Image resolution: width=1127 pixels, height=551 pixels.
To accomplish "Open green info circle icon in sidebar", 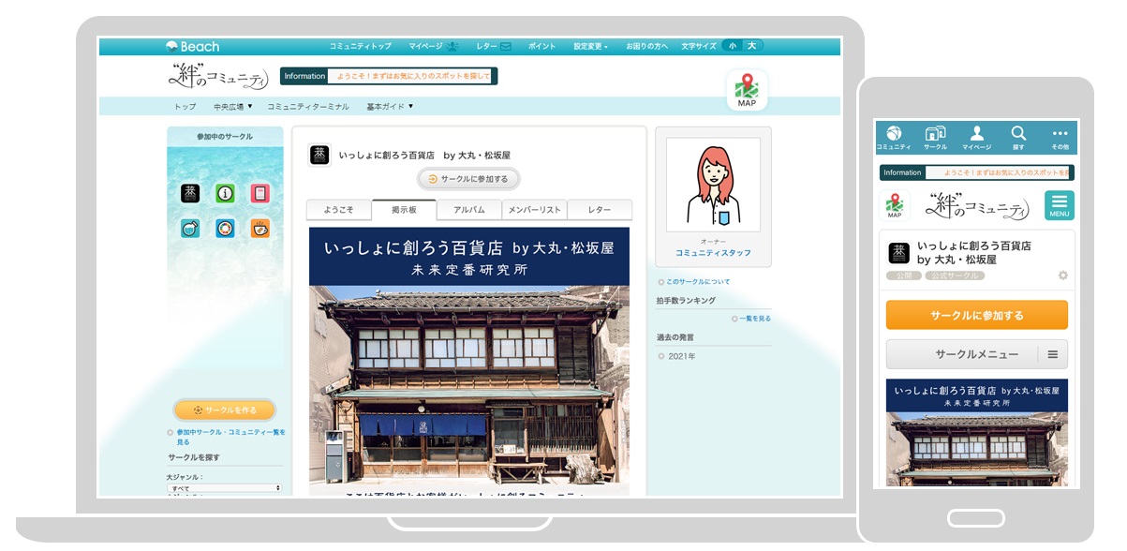I will click(225, 193).
